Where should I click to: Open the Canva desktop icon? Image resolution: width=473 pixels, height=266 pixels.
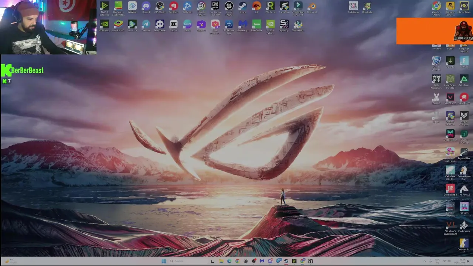[x=187, y=26]
